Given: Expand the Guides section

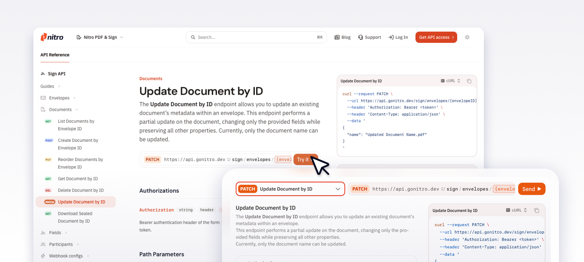Looking at the screenshot, I should [50, 86].
